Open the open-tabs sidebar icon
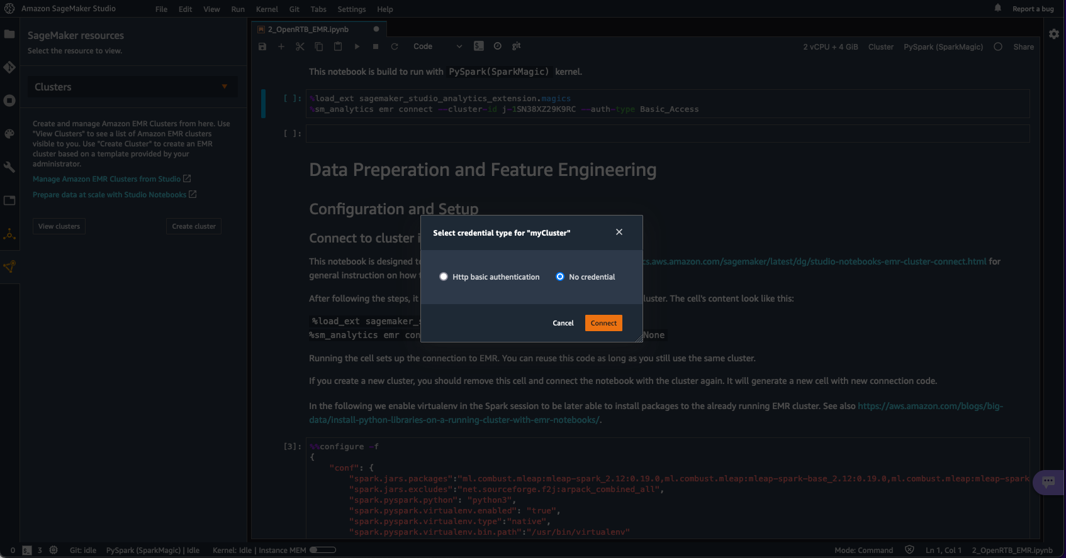Viewport: 1066px width, 558px height. pos(9,200)
